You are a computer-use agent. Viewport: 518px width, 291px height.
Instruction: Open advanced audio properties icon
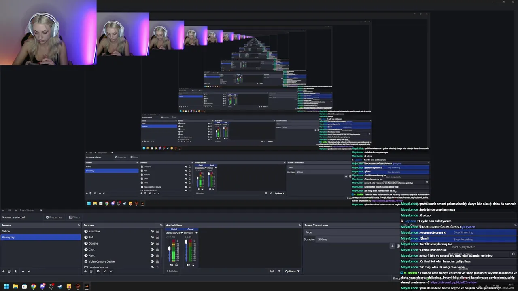[279, 271]
